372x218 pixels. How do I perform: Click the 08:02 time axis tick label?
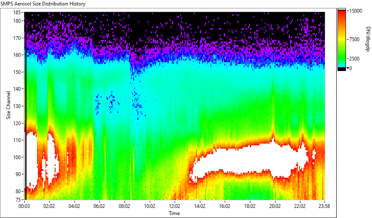tap(124, 206)
